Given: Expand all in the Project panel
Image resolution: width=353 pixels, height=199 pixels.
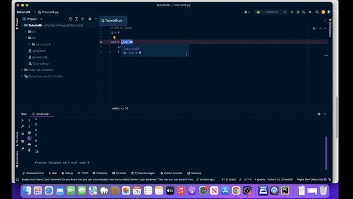Looking at the screenshot, I should point(77,19).
